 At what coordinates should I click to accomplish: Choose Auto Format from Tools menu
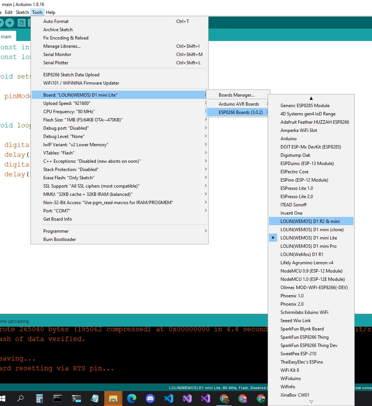pos(120,21)
